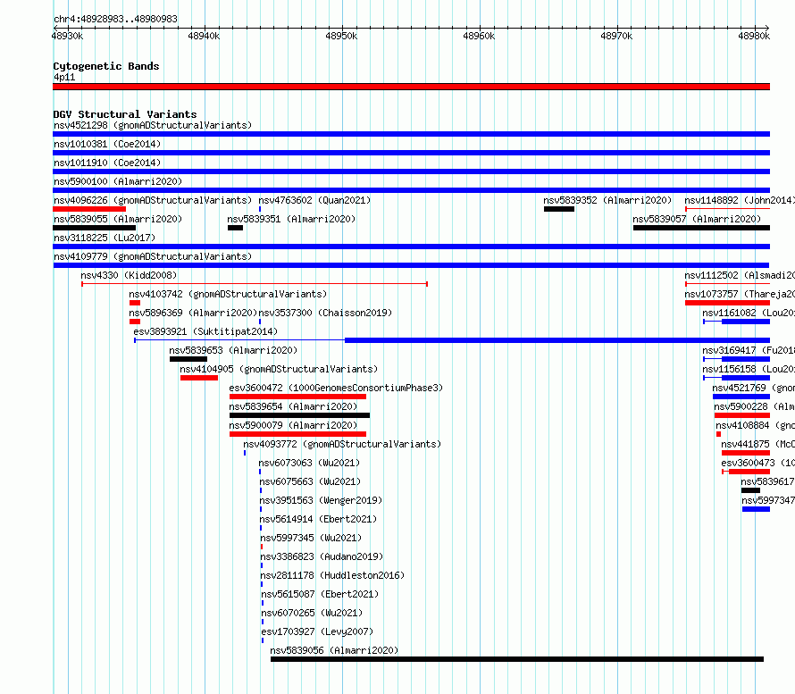
Task: Select esv1703927 (Levy2007) label
Action: [x=317, y=631]
